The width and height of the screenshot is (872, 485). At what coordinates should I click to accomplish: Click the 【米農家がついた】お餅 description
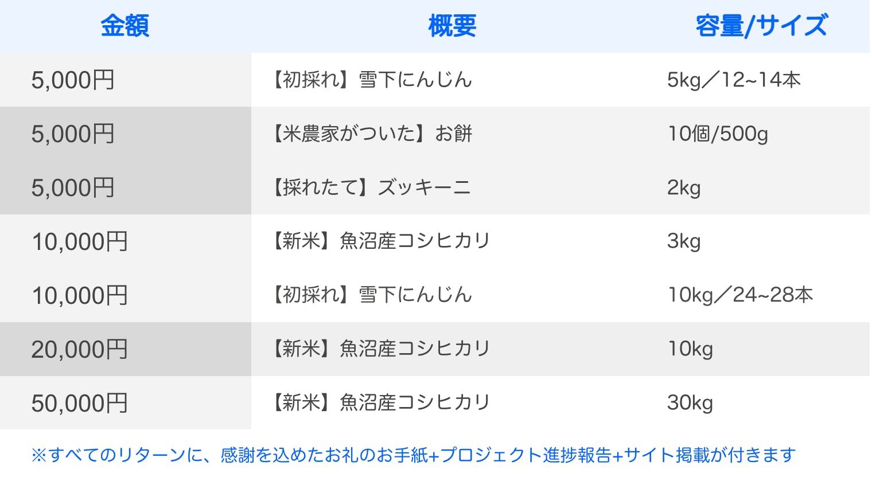(372, 134)
